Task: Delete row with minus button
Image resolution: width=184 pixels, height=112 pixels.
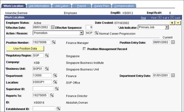Action: click(x=178, y=23)
